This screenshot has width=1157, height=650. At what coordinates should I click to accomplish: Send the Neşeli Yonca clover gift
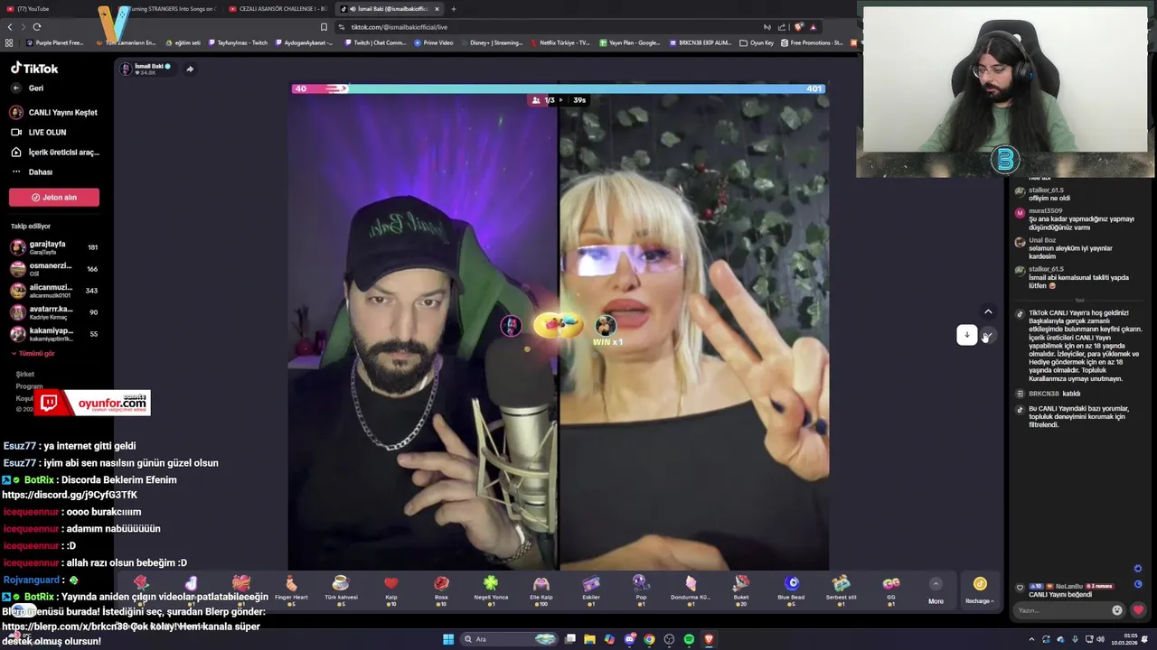[491, 590]
